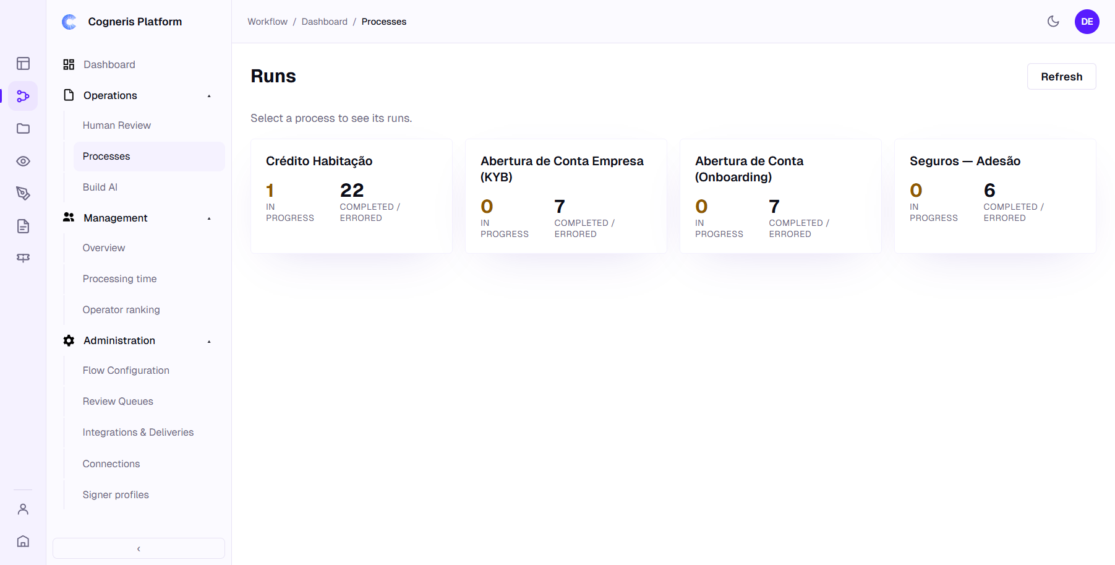Screen dimensions: 1115x565
Task: Open Integrations & Deliveries page
Action: point(149,432)
